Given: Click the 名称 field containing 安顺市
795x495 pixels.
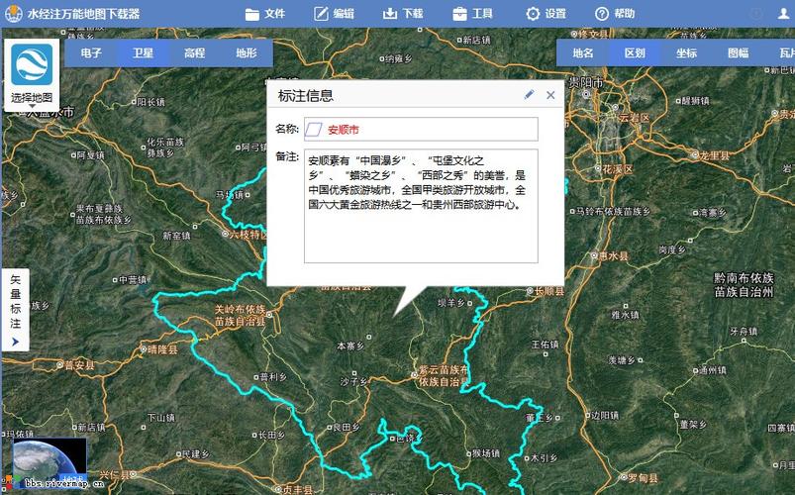Looking at the screenshot, I should pos(421,130).
